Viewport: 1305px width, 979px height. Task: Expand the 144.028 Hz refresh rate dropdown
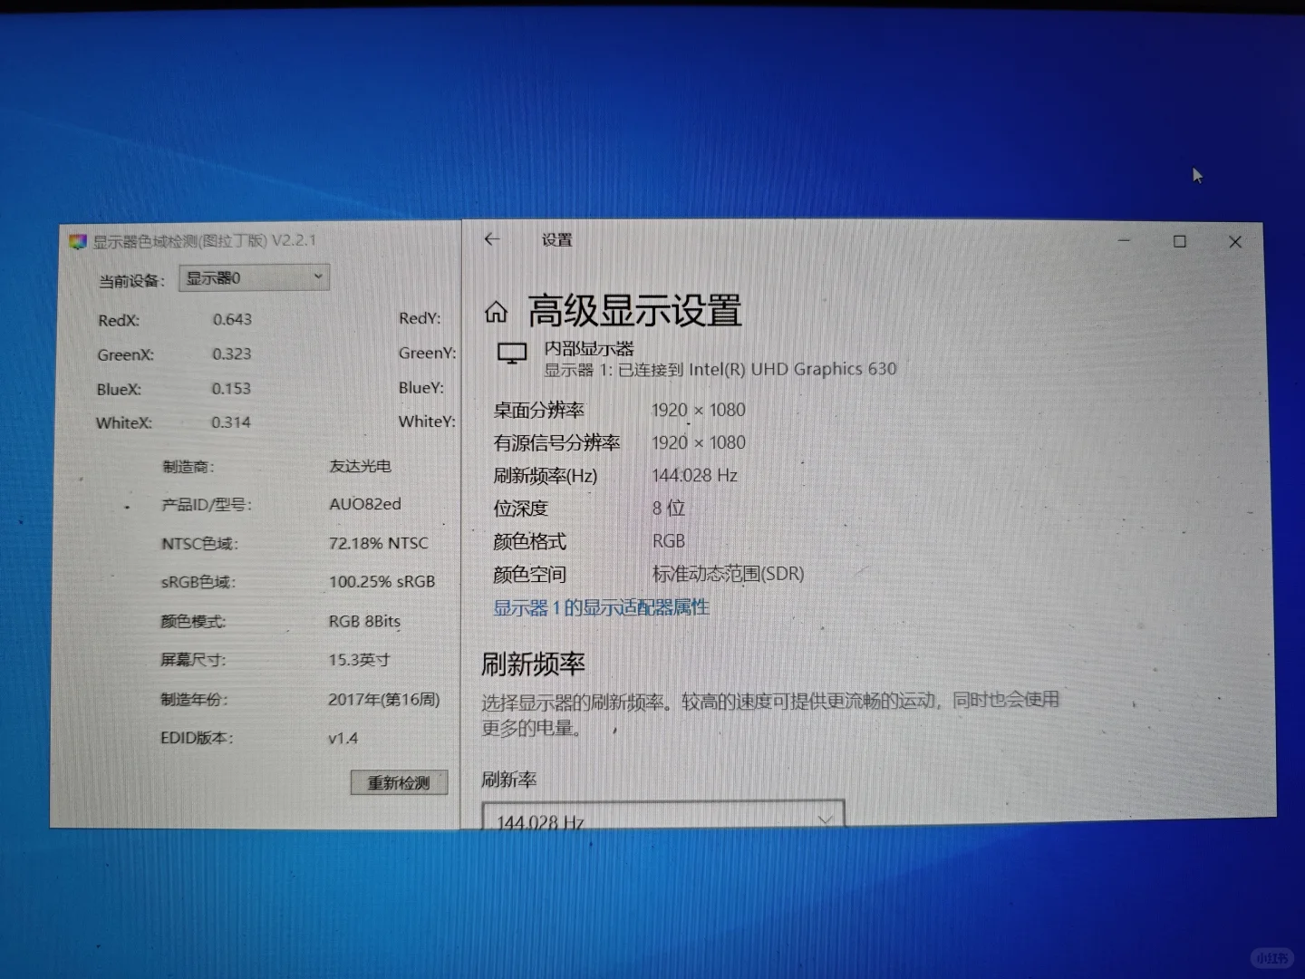tap(662, 816)
